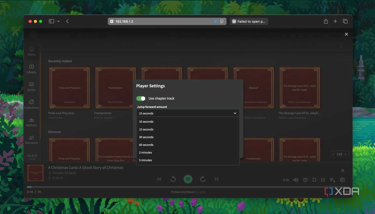This screenshot has width=375, height=214.
Task: Click the playback progress bar
Action: [x=188, y=187]
